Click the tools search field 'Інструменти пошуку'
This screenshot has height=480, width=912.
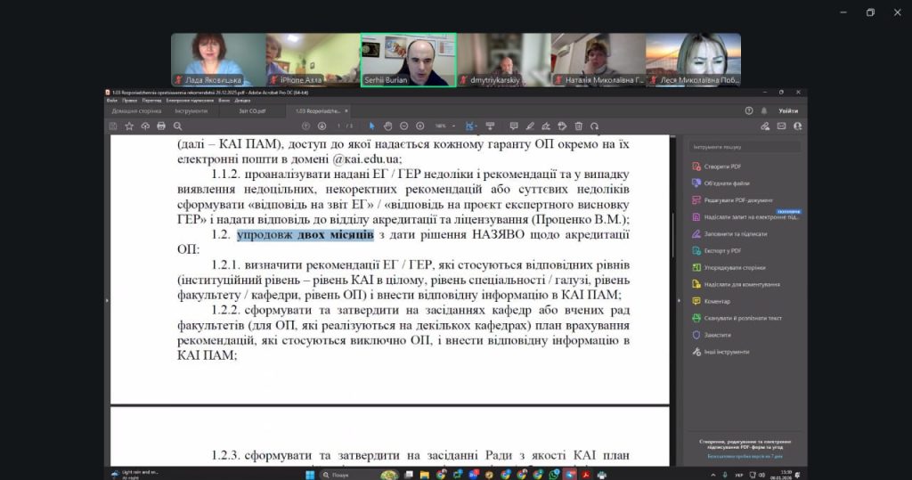point(745,146)
